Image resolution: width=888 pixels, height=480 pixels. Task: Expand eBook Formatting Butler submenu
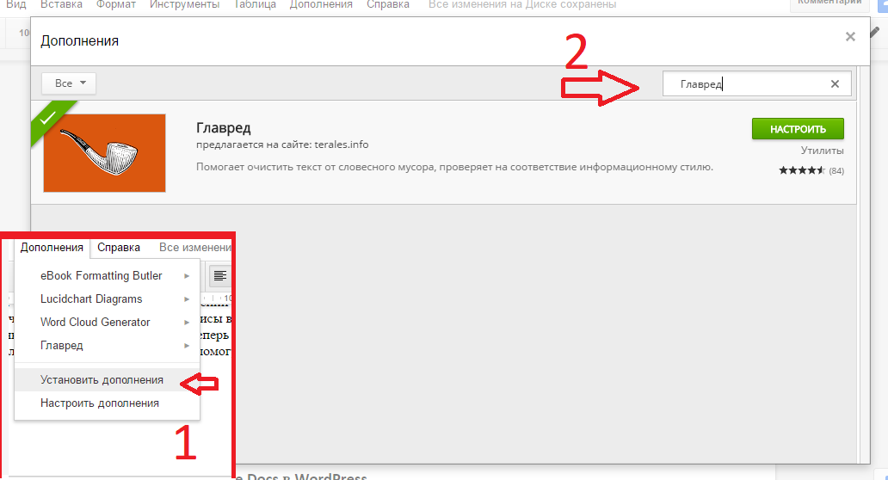click(x=107, y=275)
